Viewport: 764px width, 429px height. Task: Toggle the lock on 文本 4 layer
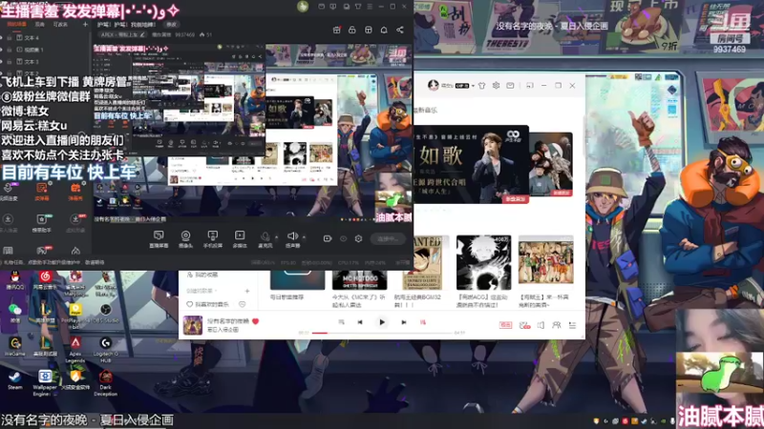click(x=10, y=37)
